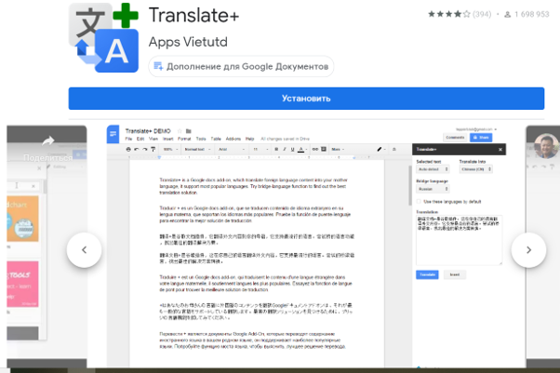Click the redo icon in demo toolbar
The width and height of the screenshot is (560, 373).
(145, 150)
